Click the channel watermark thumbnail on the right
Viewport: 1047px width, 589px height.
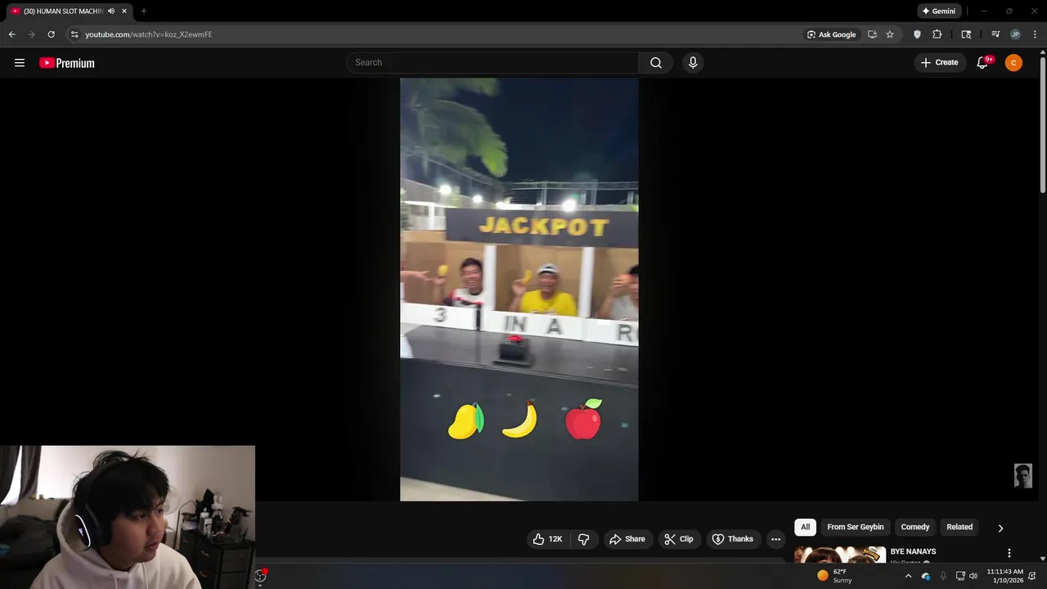click(x=1023, y=476)
